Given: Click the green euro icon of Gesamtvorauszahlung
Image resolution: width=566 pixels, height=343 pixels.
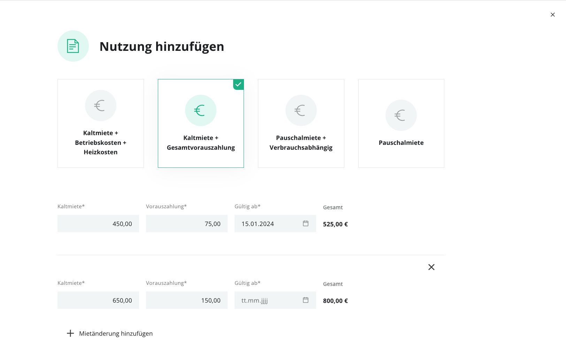Looking at the screenshot, I should pyautogui.click(x=201, y=110).
